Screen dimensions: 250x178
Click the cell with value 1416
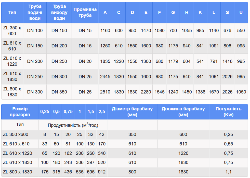pyautogui.click(x=227, y=61)
